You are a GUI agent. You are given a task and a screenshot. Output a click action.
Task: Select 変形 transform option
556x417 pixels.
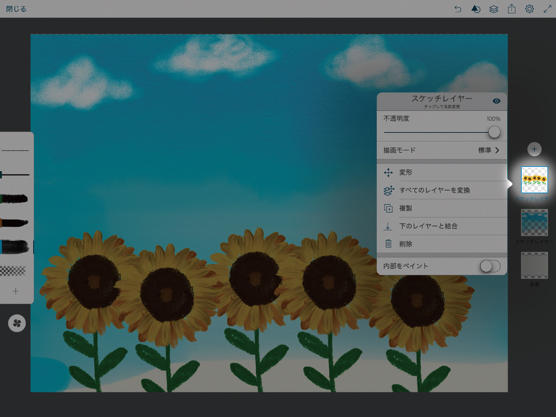[442, 172]
